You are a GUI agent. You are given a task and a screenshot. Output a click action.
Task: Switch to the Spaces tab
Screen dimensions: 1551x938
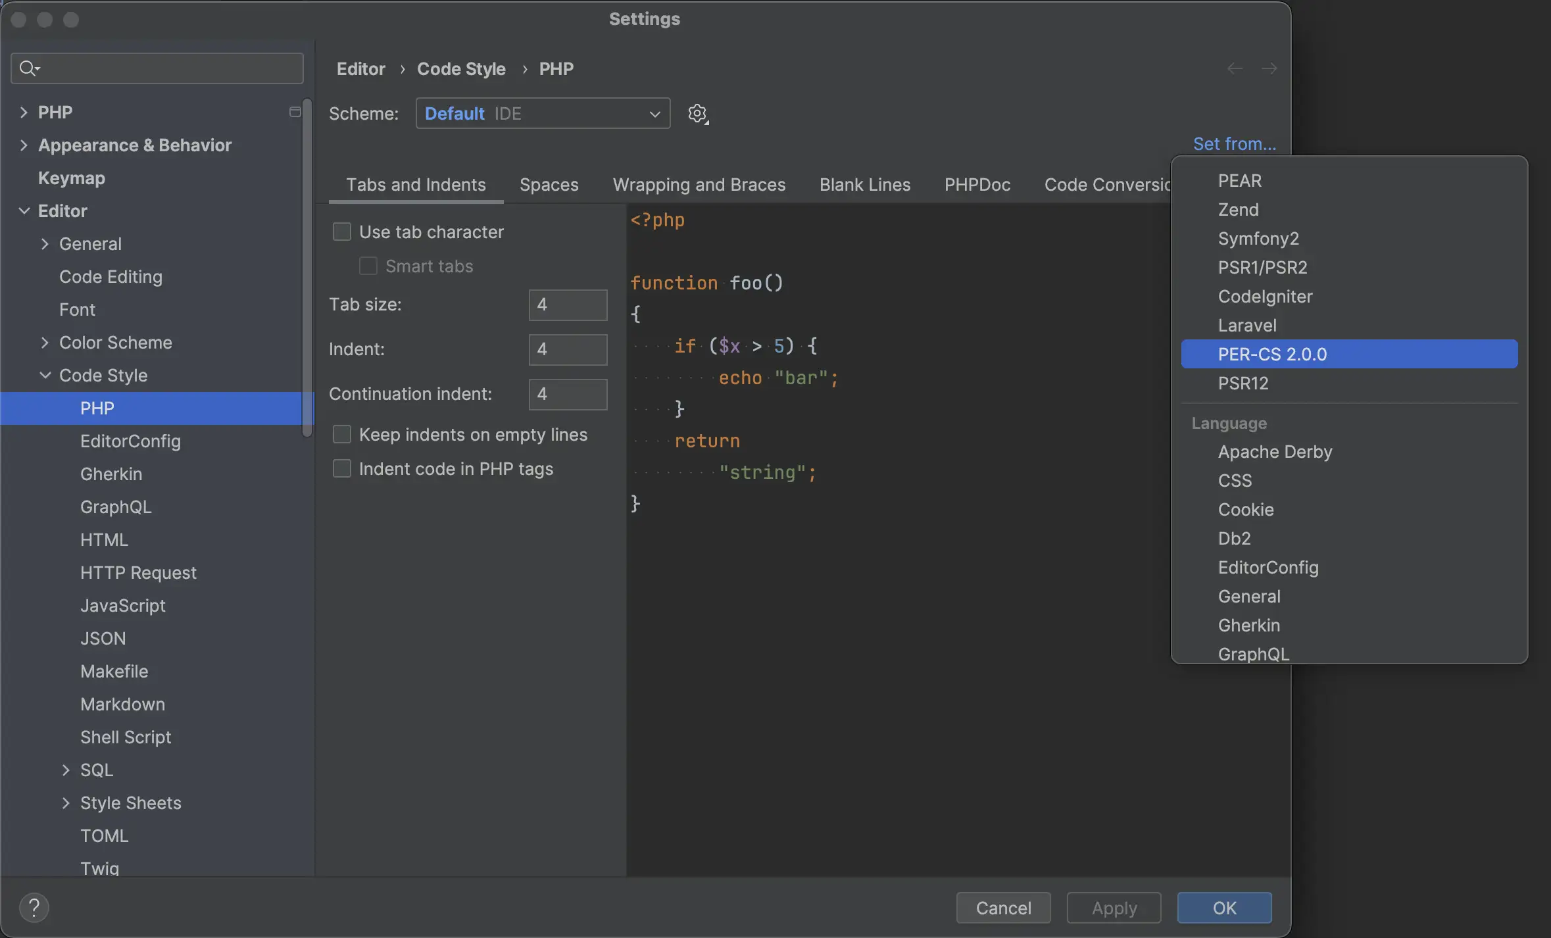tap(549, 184)
